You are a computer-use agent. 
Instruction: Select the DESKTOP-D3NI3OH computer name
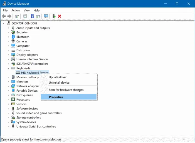pyautogui.click(x=24, y=23)
